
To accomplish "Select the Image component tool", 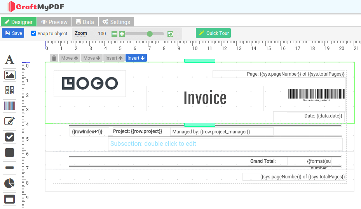I will point(9,75).
